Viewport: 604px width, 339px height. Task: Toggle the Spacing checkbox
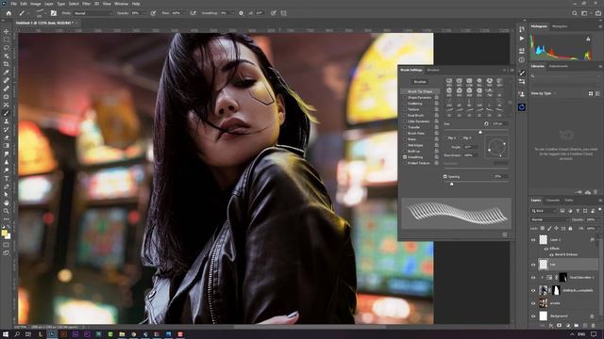click(445, 177)
